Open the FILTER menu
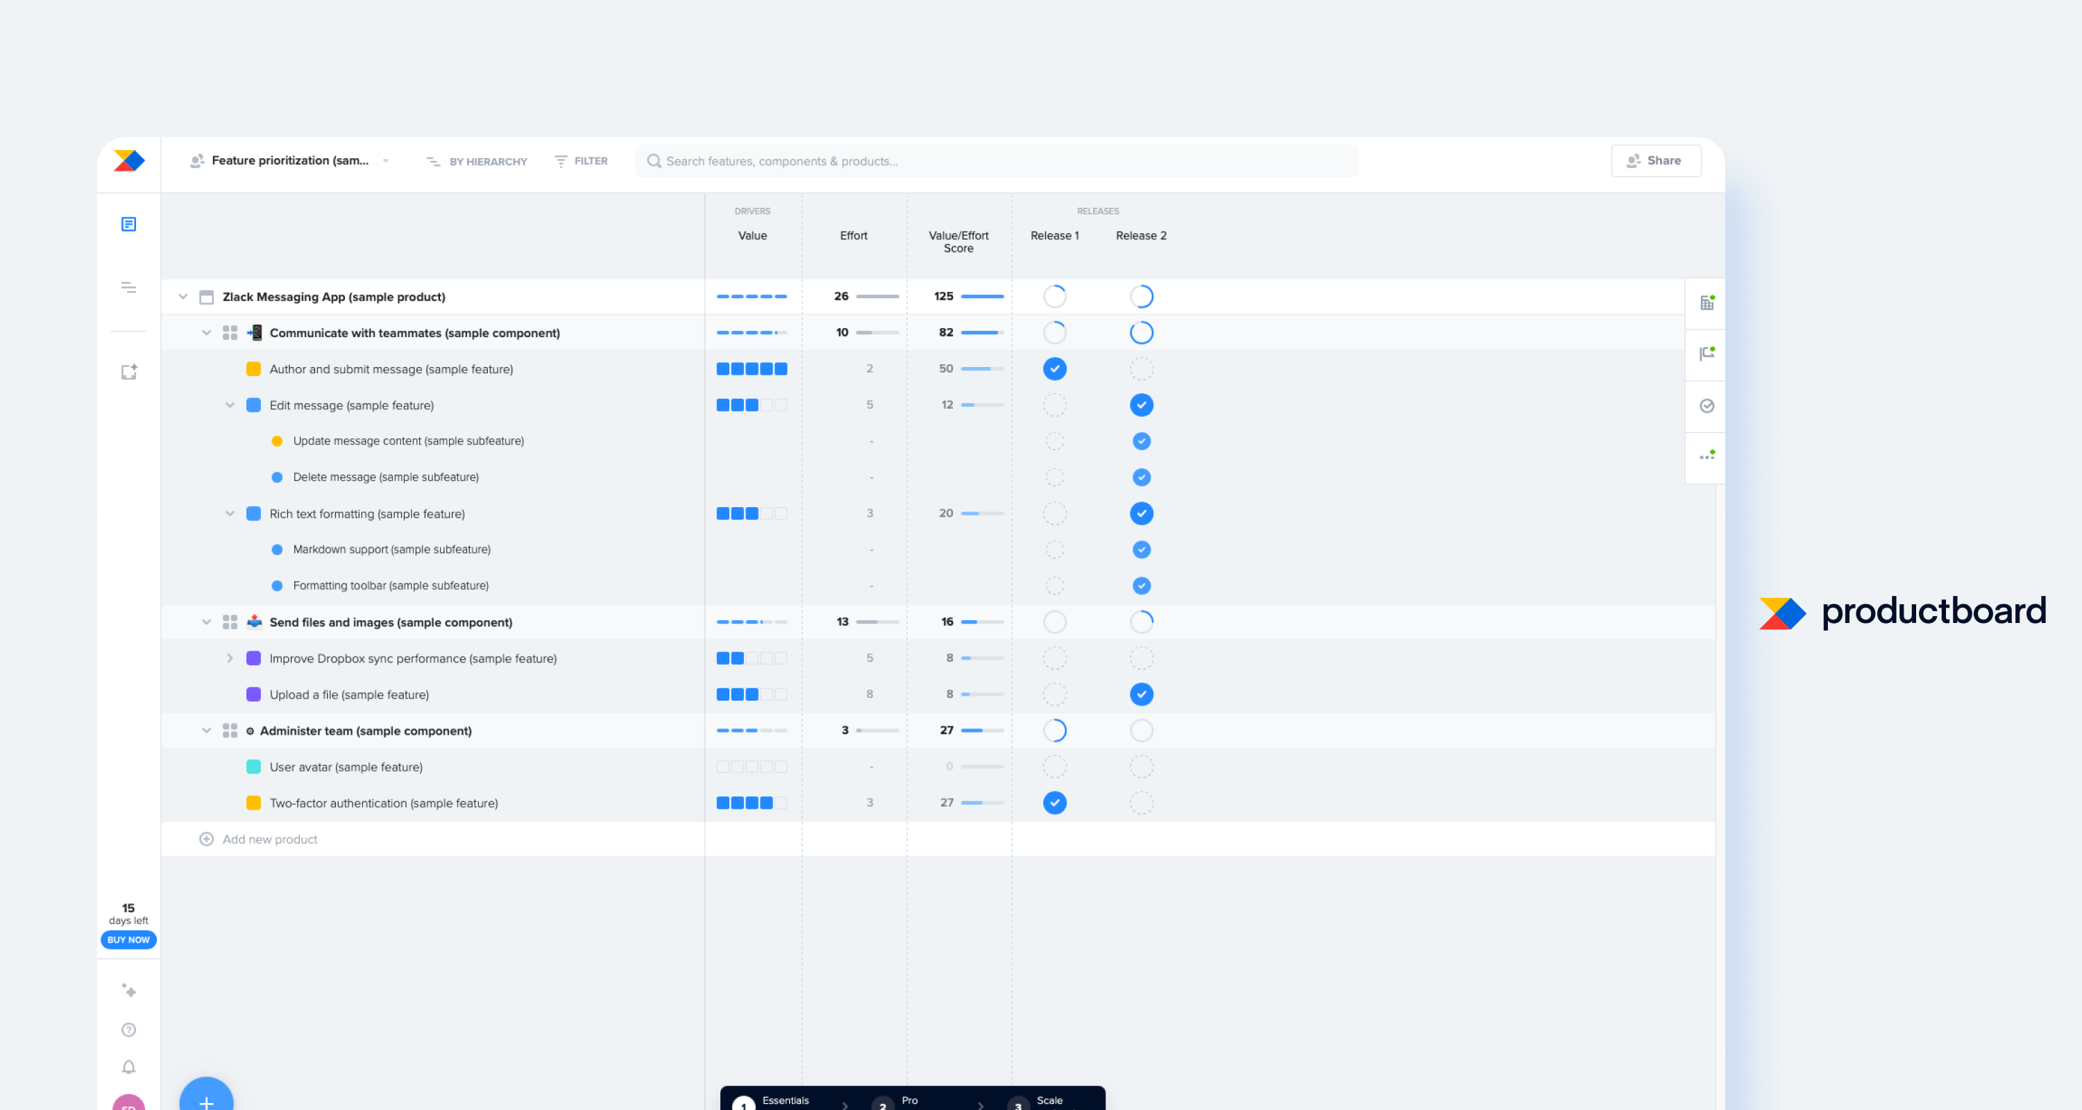This screenshot has width=2082, height=1110. click(580, 161)
